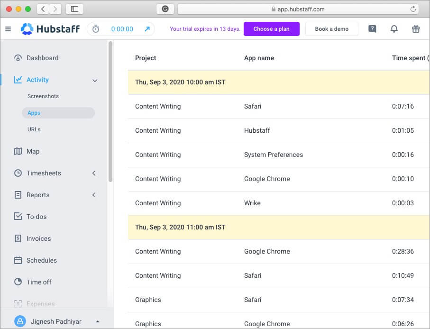Start the timer stopwatch icon

tap(96, 29)
